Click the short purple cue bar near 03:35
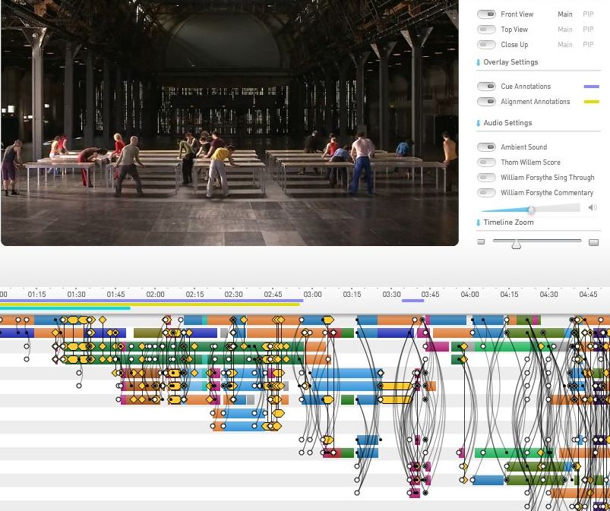This screenshot has height=511, width=610. click(412, 301)
